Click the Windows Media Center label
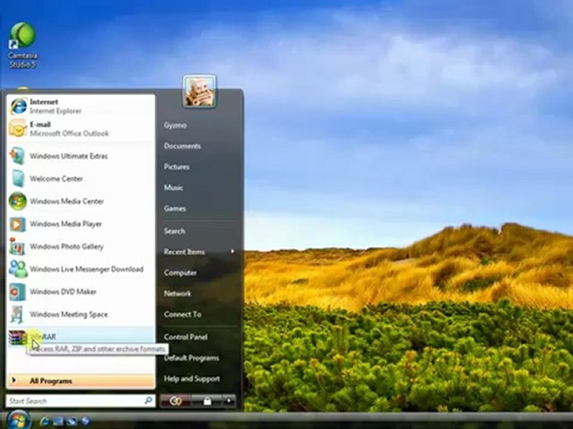This screenshot has height=429, width=573. [x=66, y=201]
